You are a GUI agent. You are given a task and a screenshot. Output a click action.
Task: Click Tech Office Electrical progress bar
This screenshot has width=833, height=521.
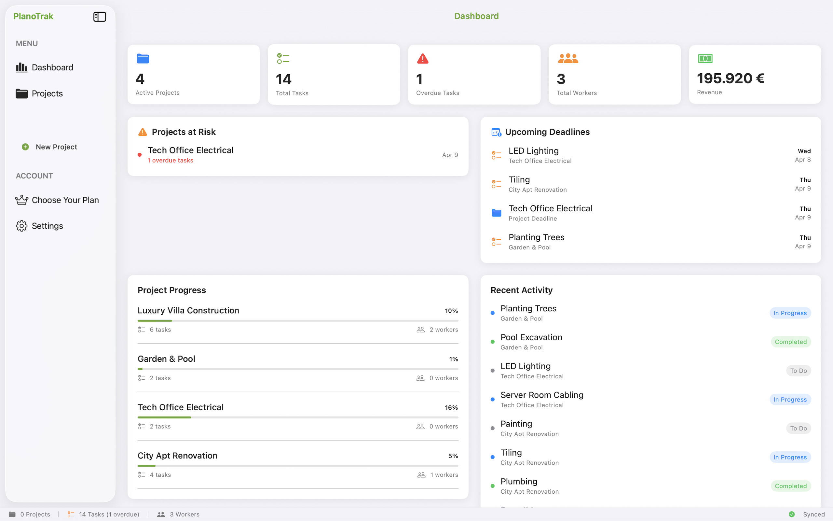click(298, 418)
